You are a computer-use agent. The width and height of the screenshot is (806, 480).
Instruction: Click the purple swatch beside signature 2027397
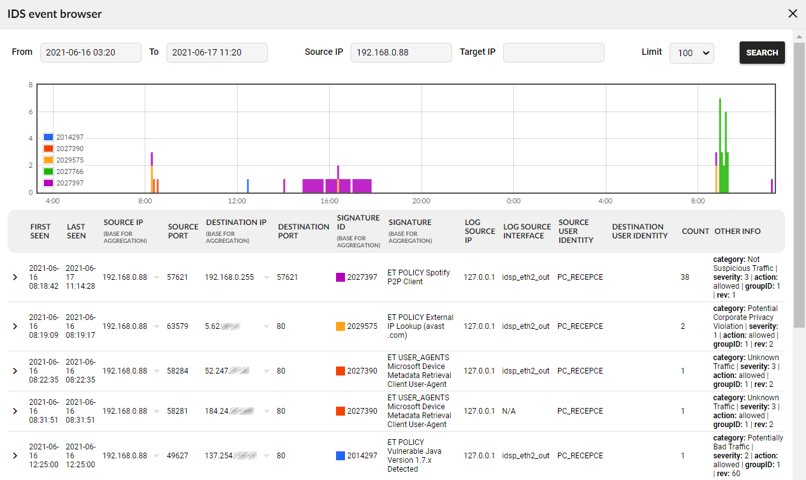[x=341, y=277]
